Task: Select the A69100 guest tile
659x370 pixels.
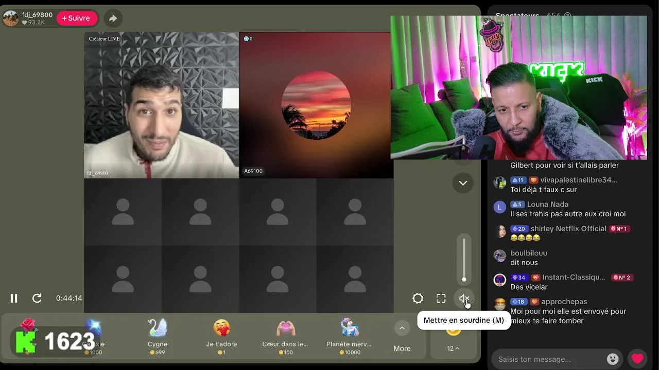Action: (x=316, y=105)
